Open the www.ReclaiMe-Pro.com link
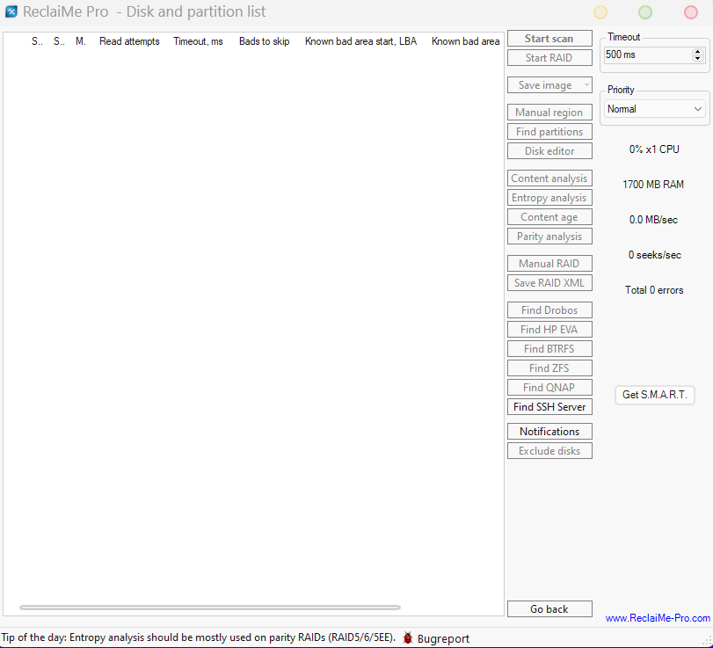The height and width of the screenshot is (648, 713). (x=658, y=618)
